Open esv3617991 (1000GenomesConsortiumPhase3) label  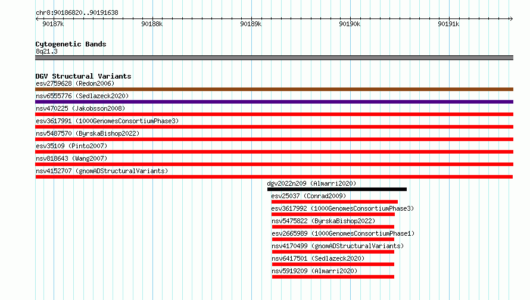pyautogui.click(x=107, y=121)
